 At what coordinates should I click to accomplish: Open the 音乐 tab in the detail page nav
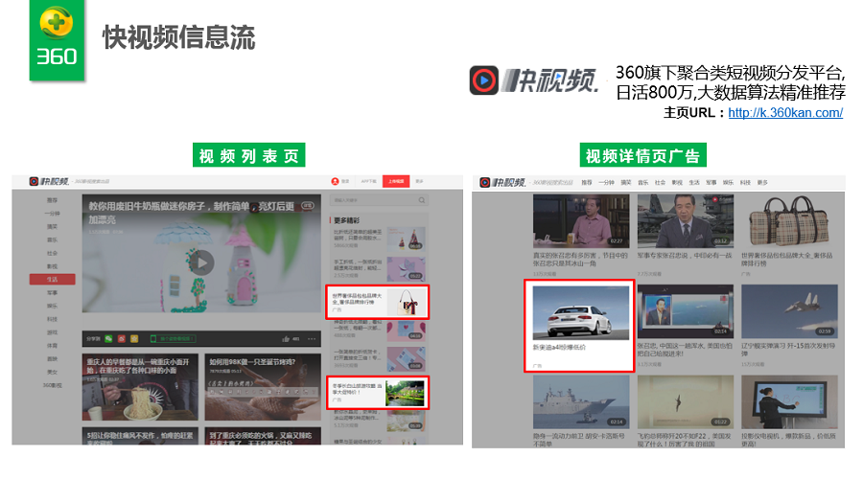642,183
